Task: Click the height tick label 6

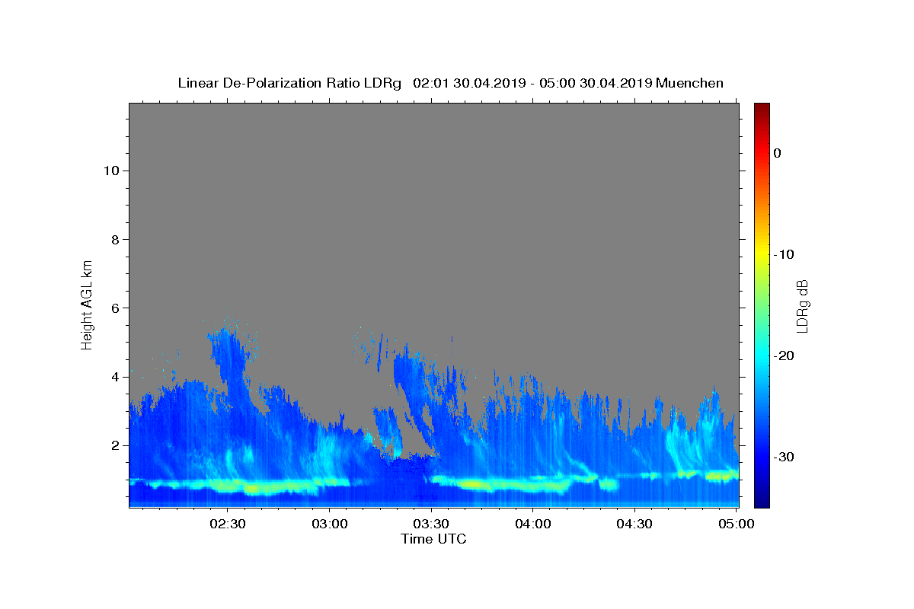Action: (115, 308)
